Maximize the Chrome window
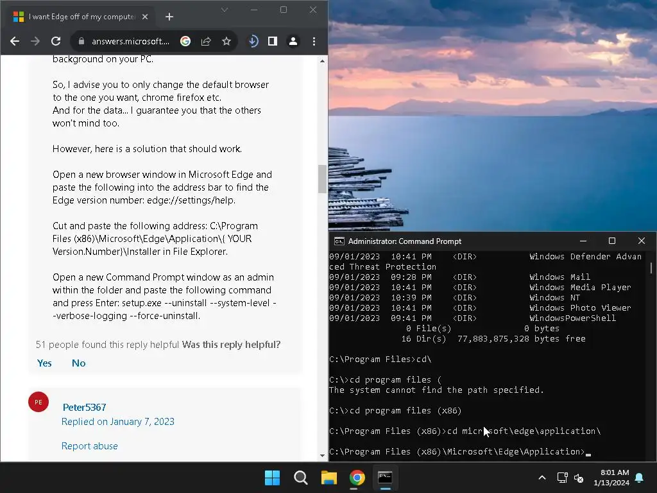This screenshot has width=657, height=493. (x=283, y=10)
